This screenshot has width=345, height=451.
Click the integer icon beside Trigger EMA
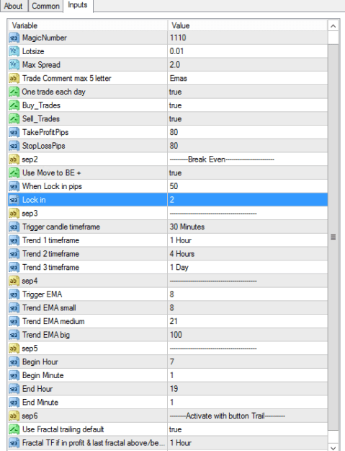pos(14,294)
